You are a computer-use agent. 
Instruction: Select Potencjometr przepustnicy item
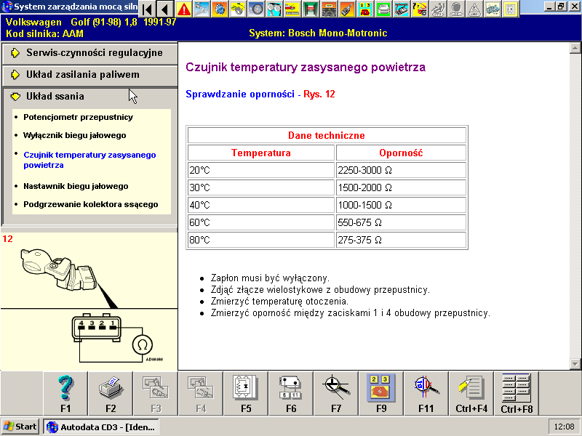78,117
